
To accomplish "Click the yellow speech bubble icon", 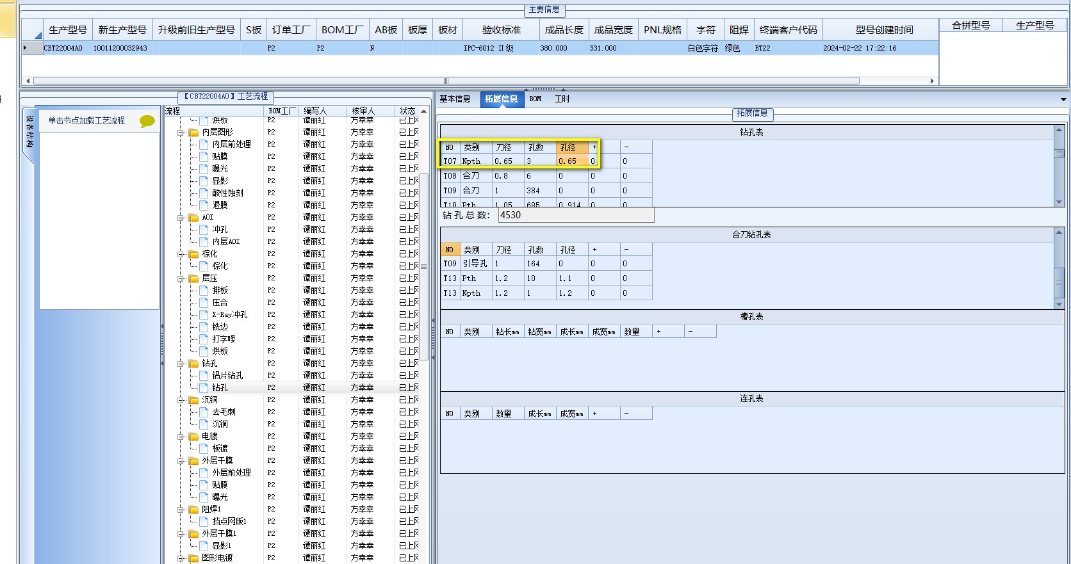I will pos(147,121).
